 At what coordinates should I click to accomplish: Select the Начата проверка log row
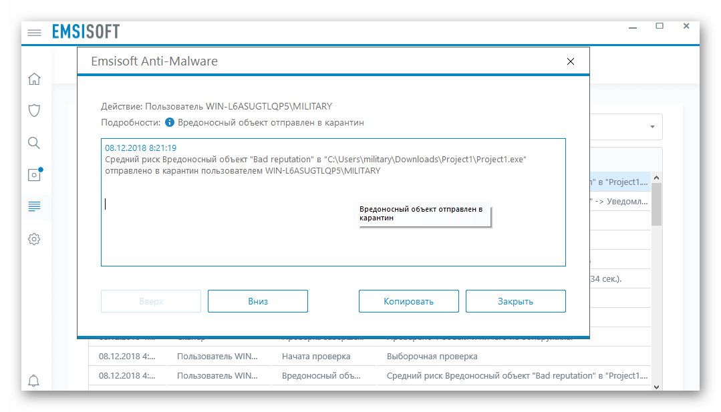click(370, 356)
